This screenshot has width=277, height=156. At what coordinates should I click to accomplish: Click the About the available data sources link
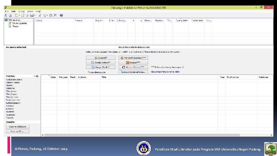(134, 47)
